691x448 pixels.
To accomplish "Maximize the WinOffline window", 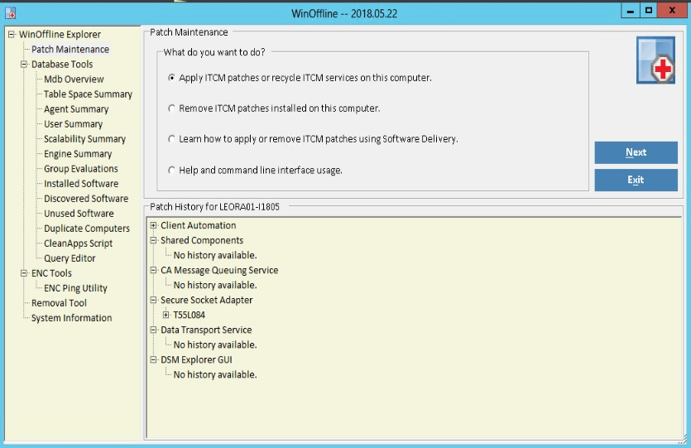I will pos(649,11).
